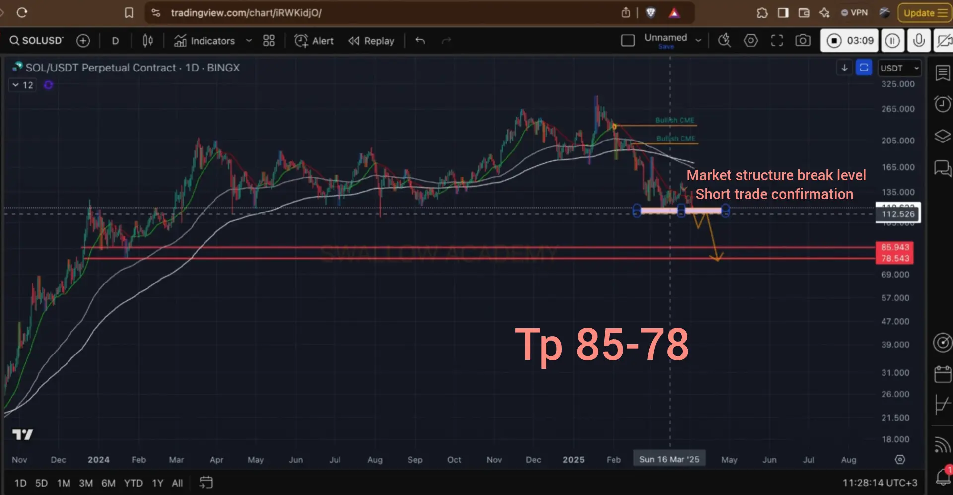953x495 pixels.
Task: Create a new Alert
Action: tap(314, 41)
